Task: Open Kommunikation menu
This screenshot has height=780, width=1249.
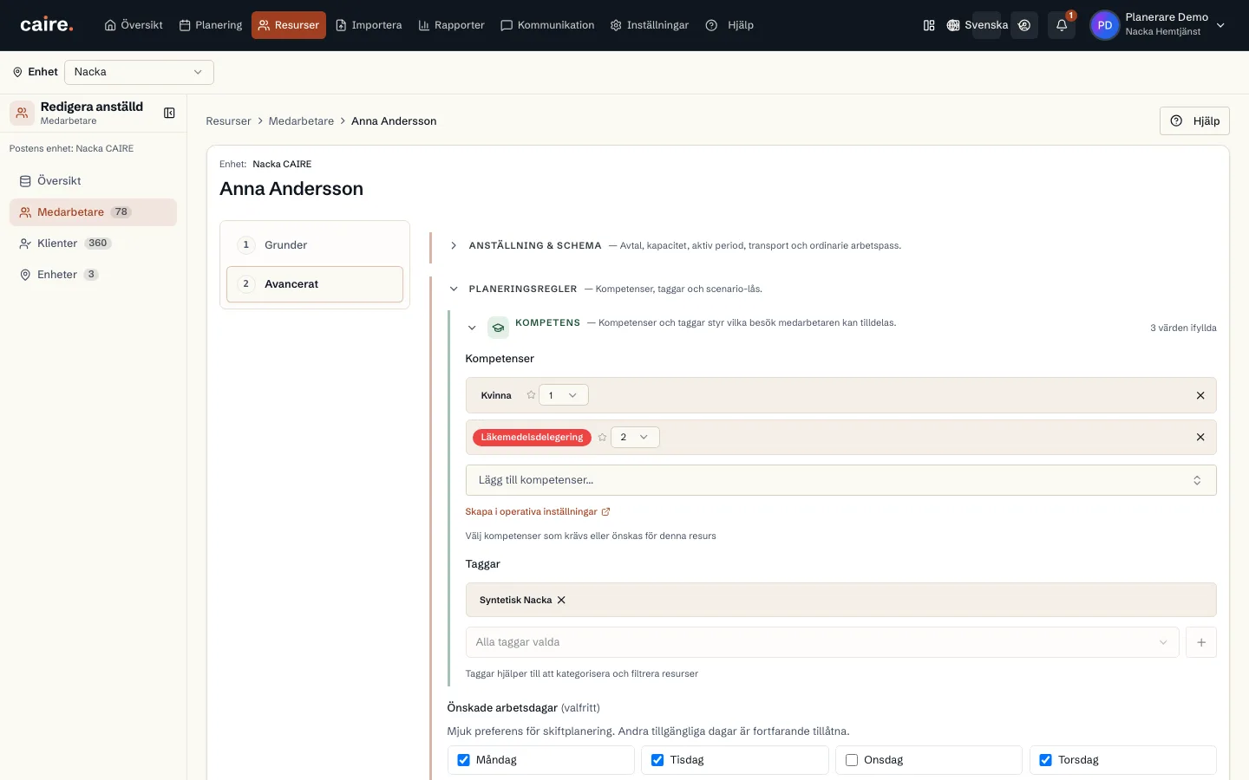Action: (547, 25)
